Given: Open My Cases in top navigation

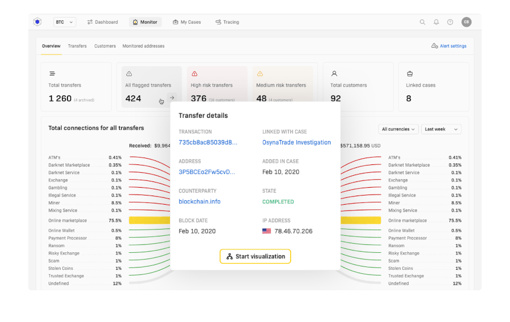Looking at the screenshot, I should click(187, 22).
